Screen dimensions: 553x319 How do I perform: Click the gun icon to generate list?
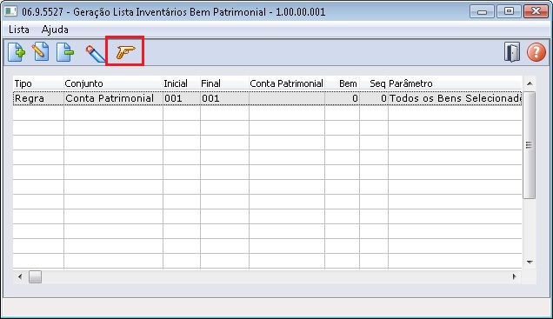point(125,52)
